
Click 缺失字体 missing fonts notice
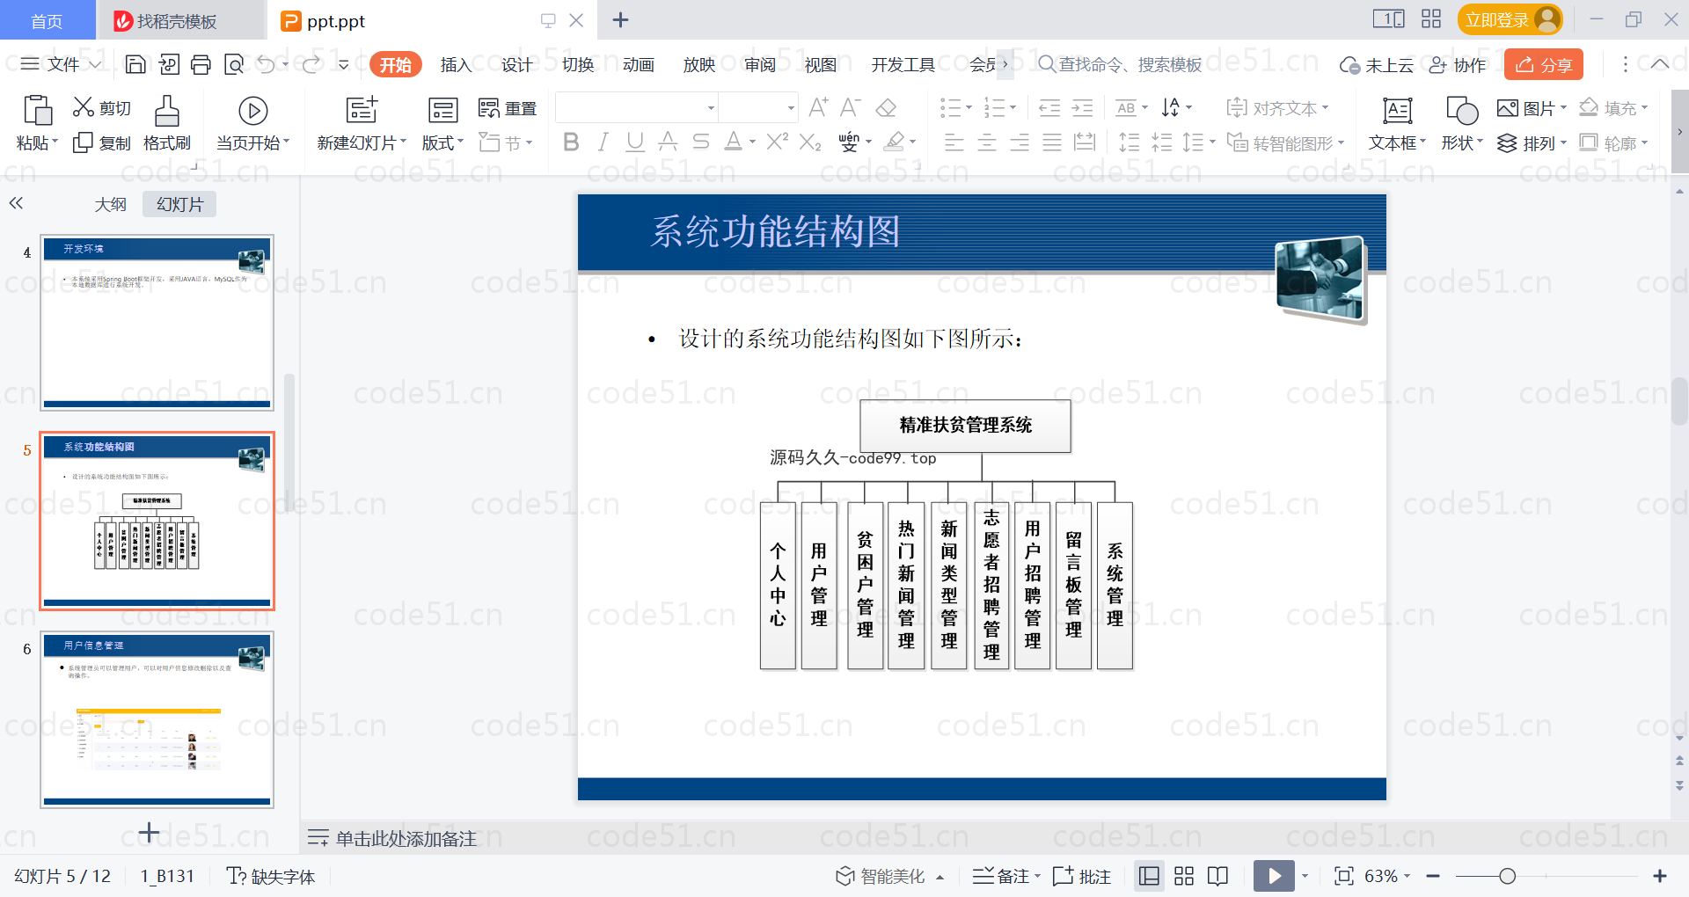point(271,876)
